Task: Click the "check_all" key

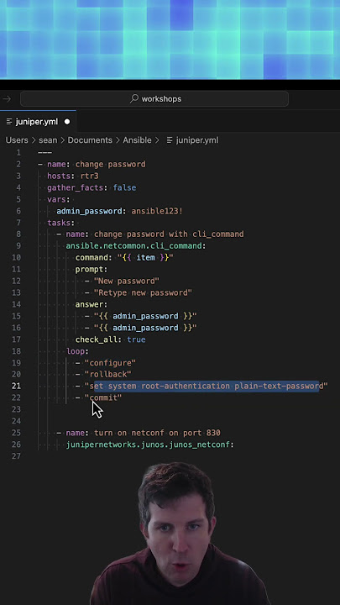Action: (x=98, y=339)
